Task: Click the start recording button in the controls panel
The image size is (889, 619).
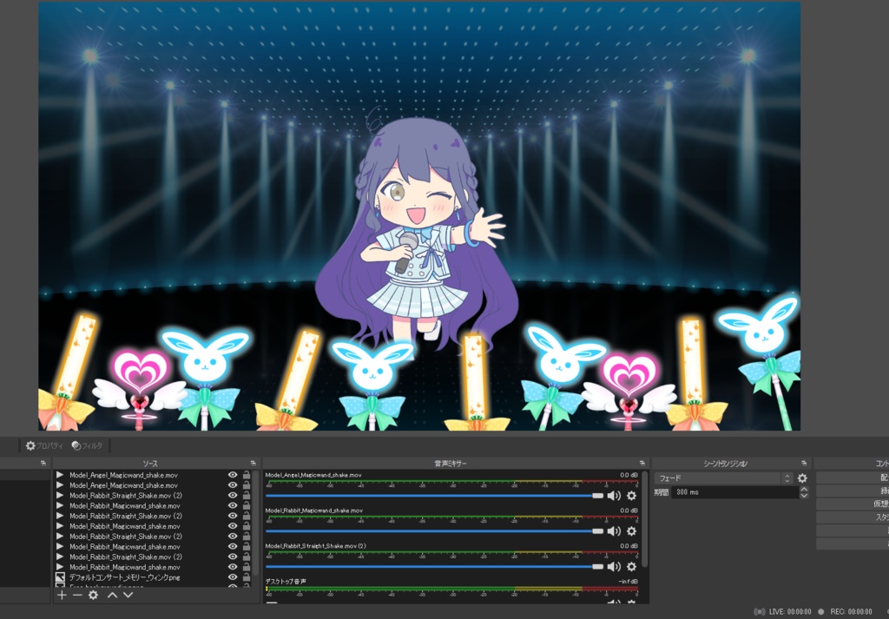Action: [x=868, y=492]
